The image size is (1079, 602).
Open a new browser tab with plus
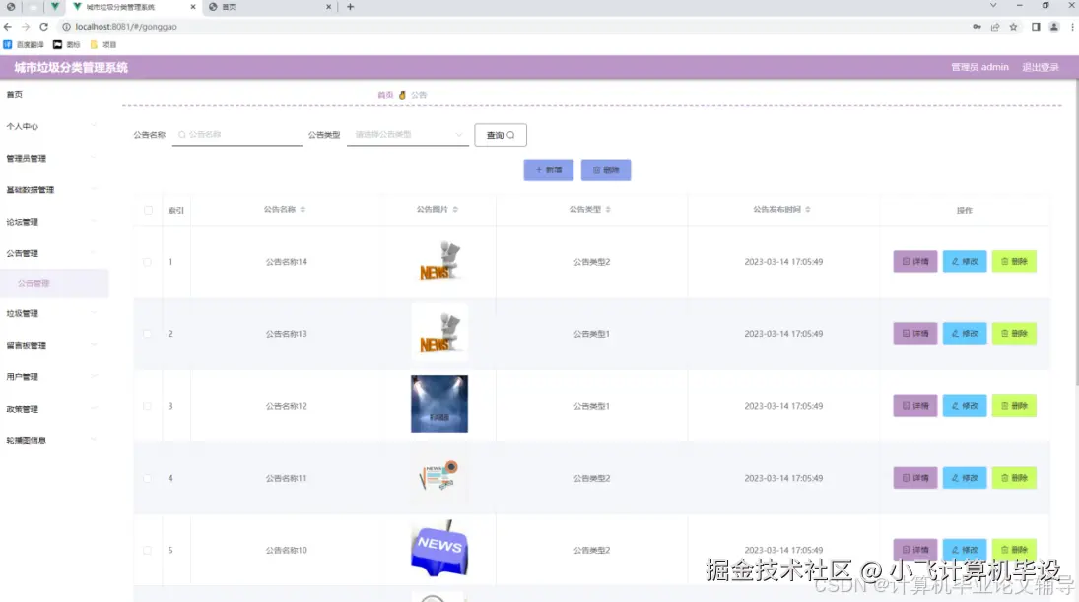pos(350,7)
